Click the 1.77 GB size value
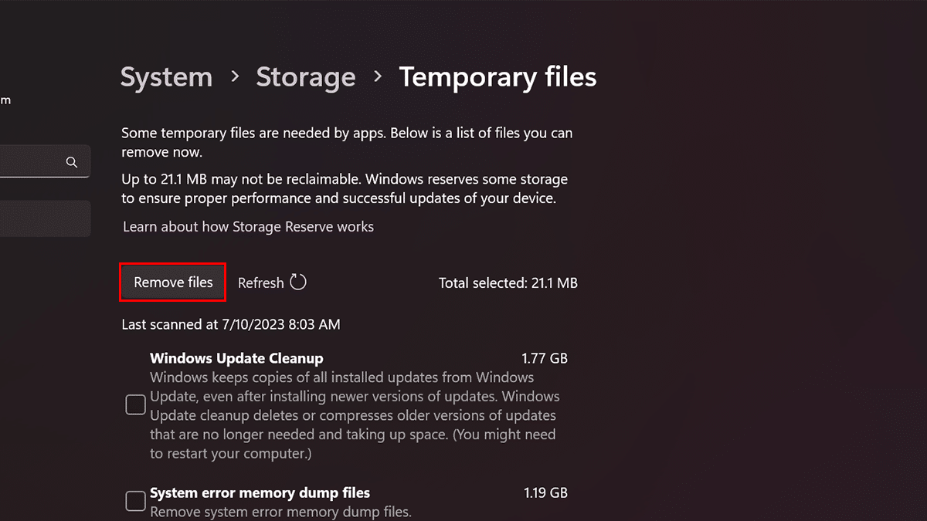The height and width of the screenshot is (521, 927). click(545, 358)
